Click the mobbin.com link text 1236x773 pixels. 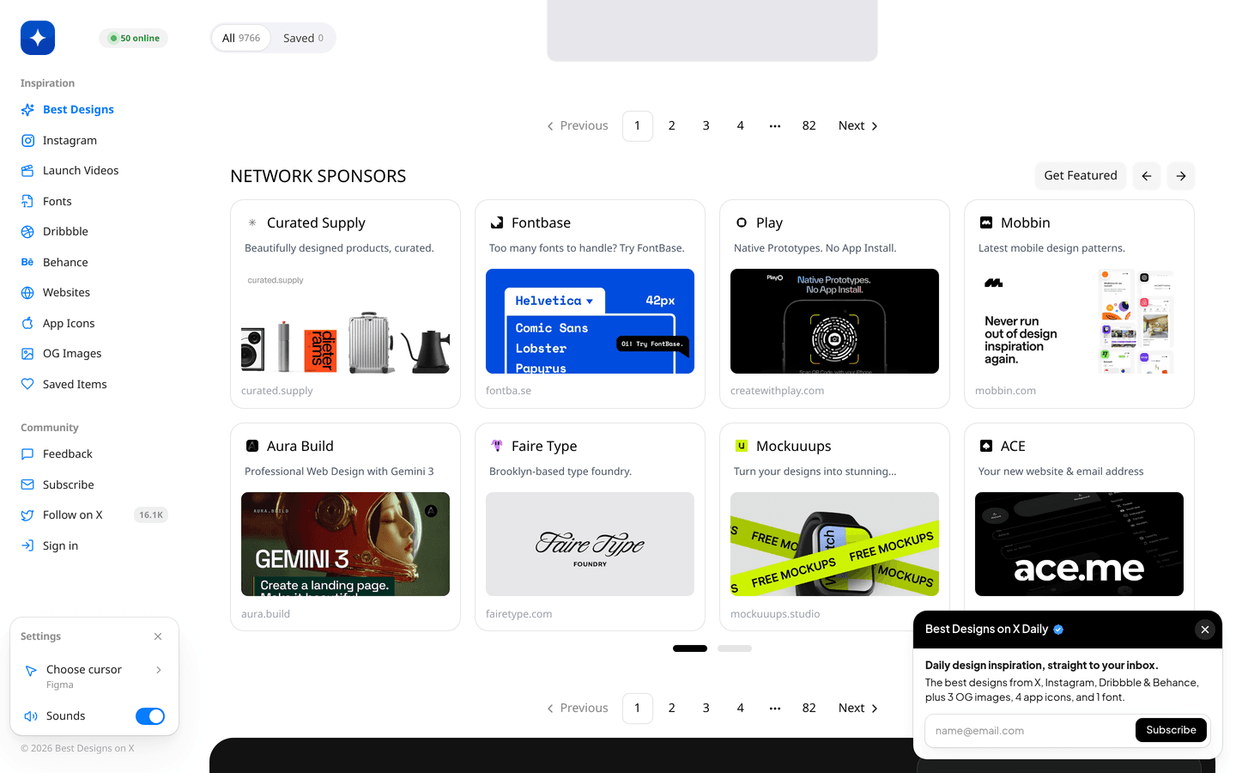1005,391
